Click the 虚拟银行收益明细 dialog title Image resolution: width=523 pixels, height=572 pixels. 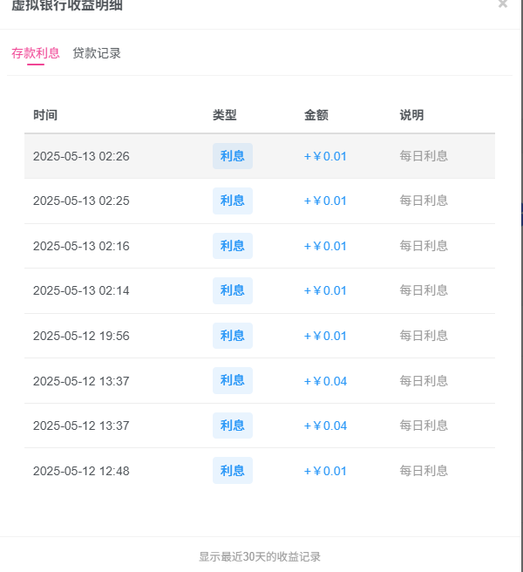click(67, 5)
